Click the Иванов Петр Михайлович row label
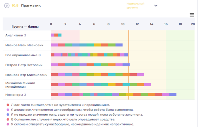Viewport: 198px width, 127px height. click(26, 75)
